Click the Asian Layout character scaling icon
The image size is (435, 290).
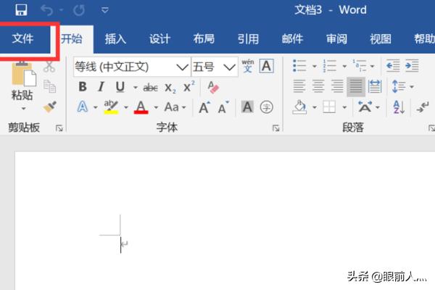click(365, 107)
